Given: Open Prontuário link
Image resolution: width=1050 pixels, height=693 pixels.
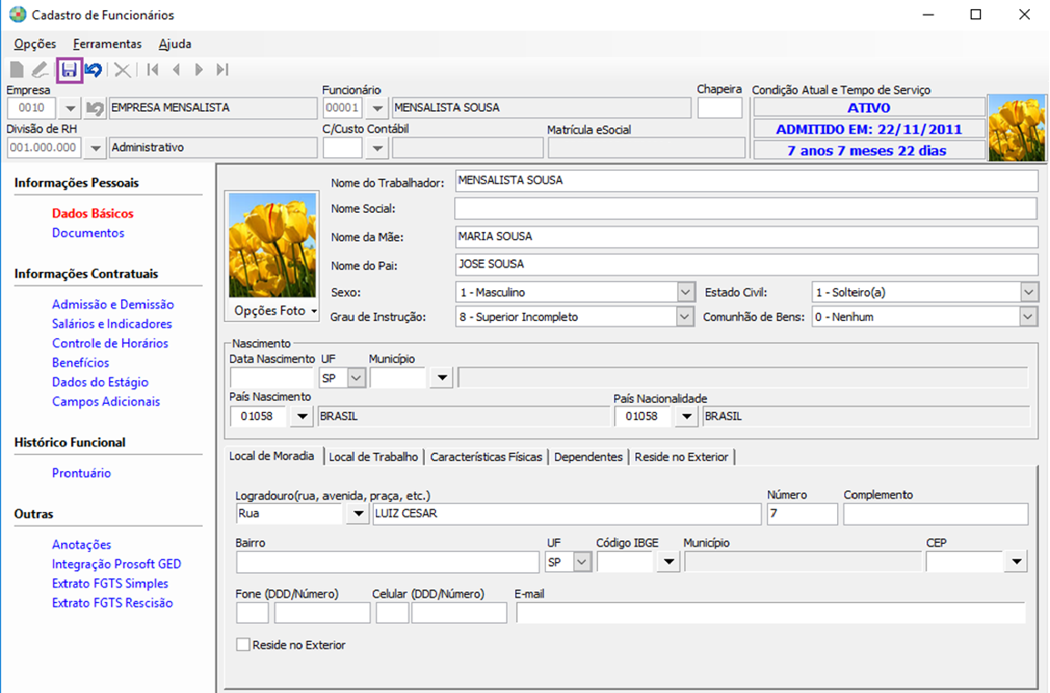Looking at the screenshot, I should point(82,474).
